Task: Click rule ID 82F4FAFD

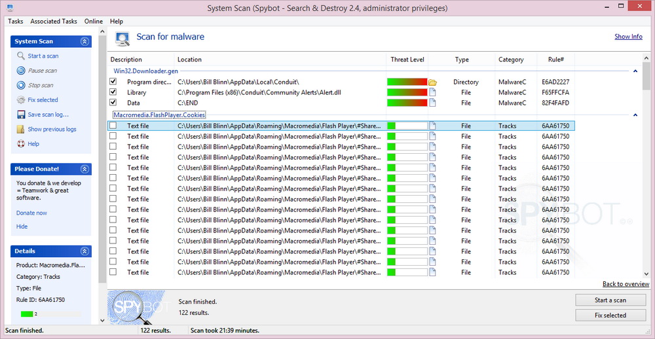Action: click(x=555, y=103)
